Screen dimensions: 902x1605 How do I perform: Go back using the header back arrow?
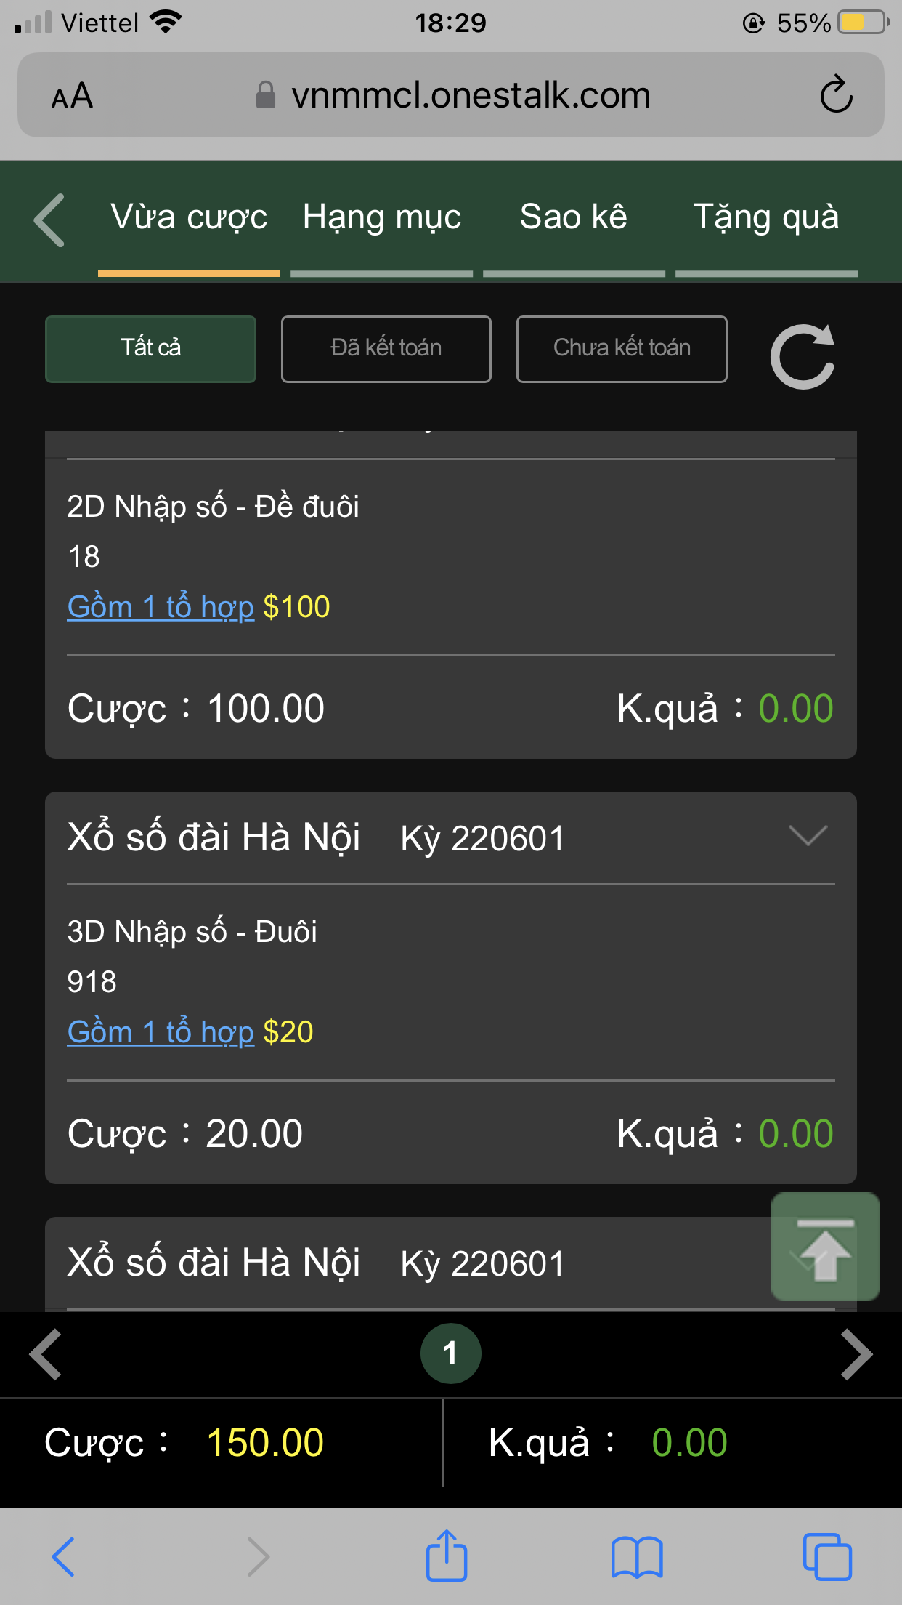click(49, 220)
